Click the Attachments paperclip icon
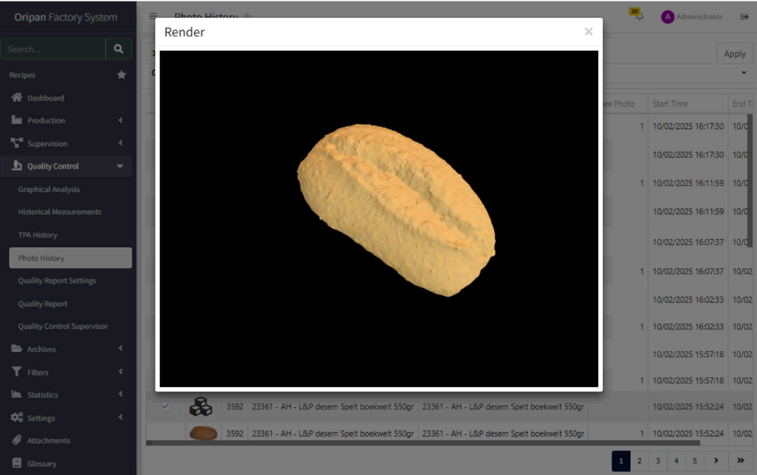This screenshot has height=475, width=757. [17, 440]
